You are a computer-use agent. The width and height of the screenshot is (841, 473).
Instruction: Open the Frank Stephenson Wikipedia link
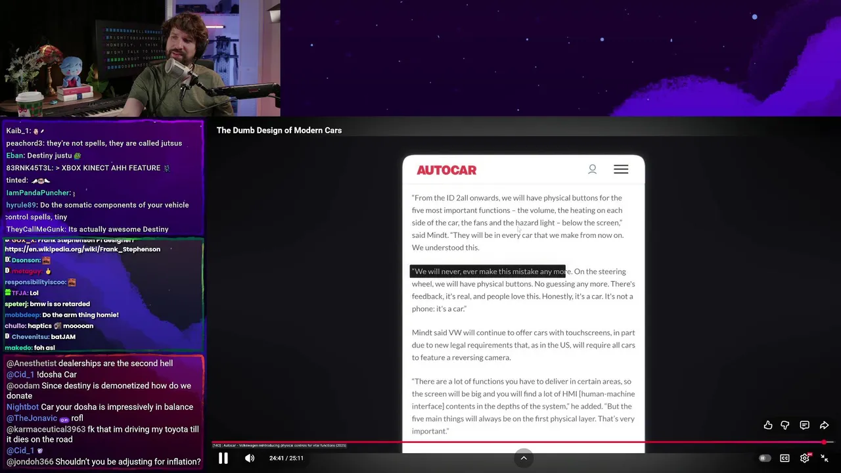[x=83, y=250]
